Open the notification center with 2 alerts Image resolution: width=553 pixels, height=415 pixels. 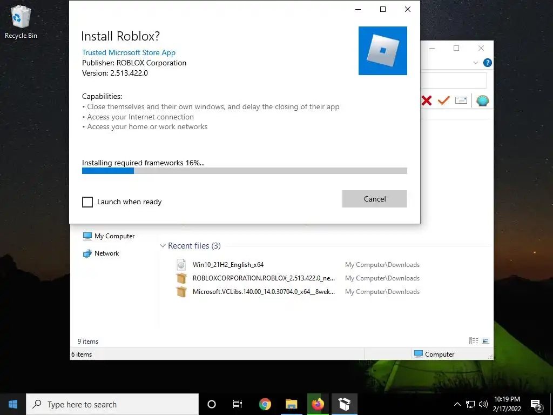pos(536,404)
